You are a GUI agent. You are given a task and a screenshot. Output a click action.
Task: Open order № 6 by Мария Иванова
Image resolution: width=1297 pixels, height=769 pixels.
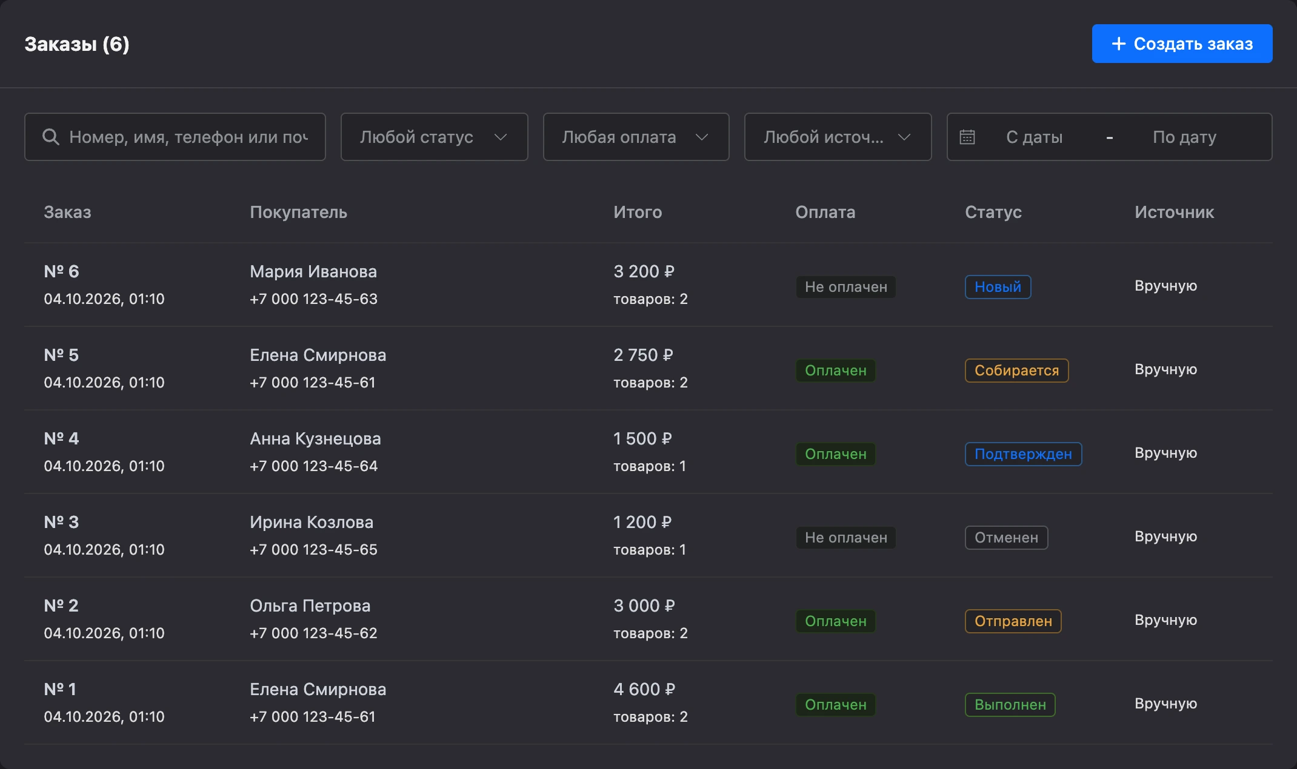[x=648, y=285]
